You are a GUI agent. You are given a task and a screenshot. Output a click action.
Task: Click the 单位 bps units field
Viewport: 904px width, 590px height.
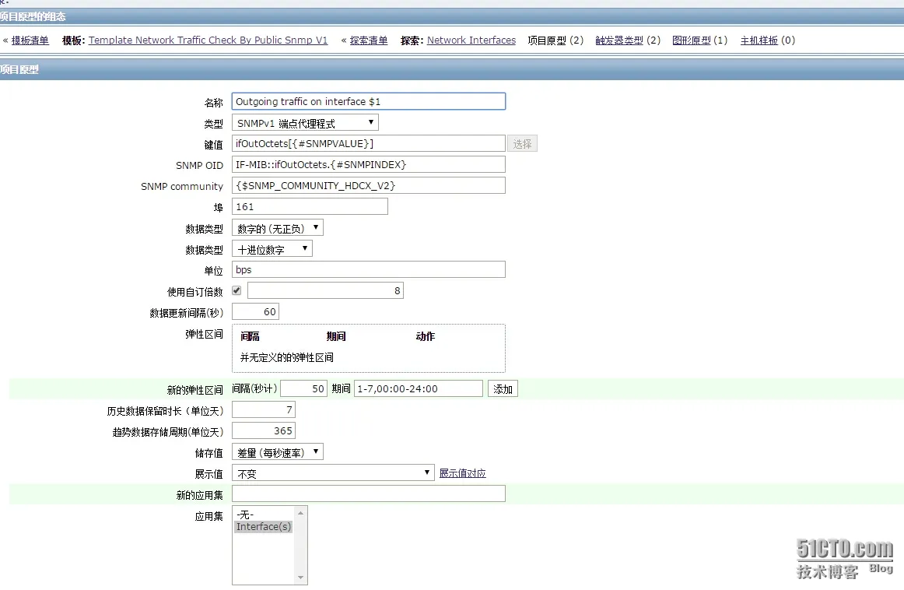coord(369,269)
